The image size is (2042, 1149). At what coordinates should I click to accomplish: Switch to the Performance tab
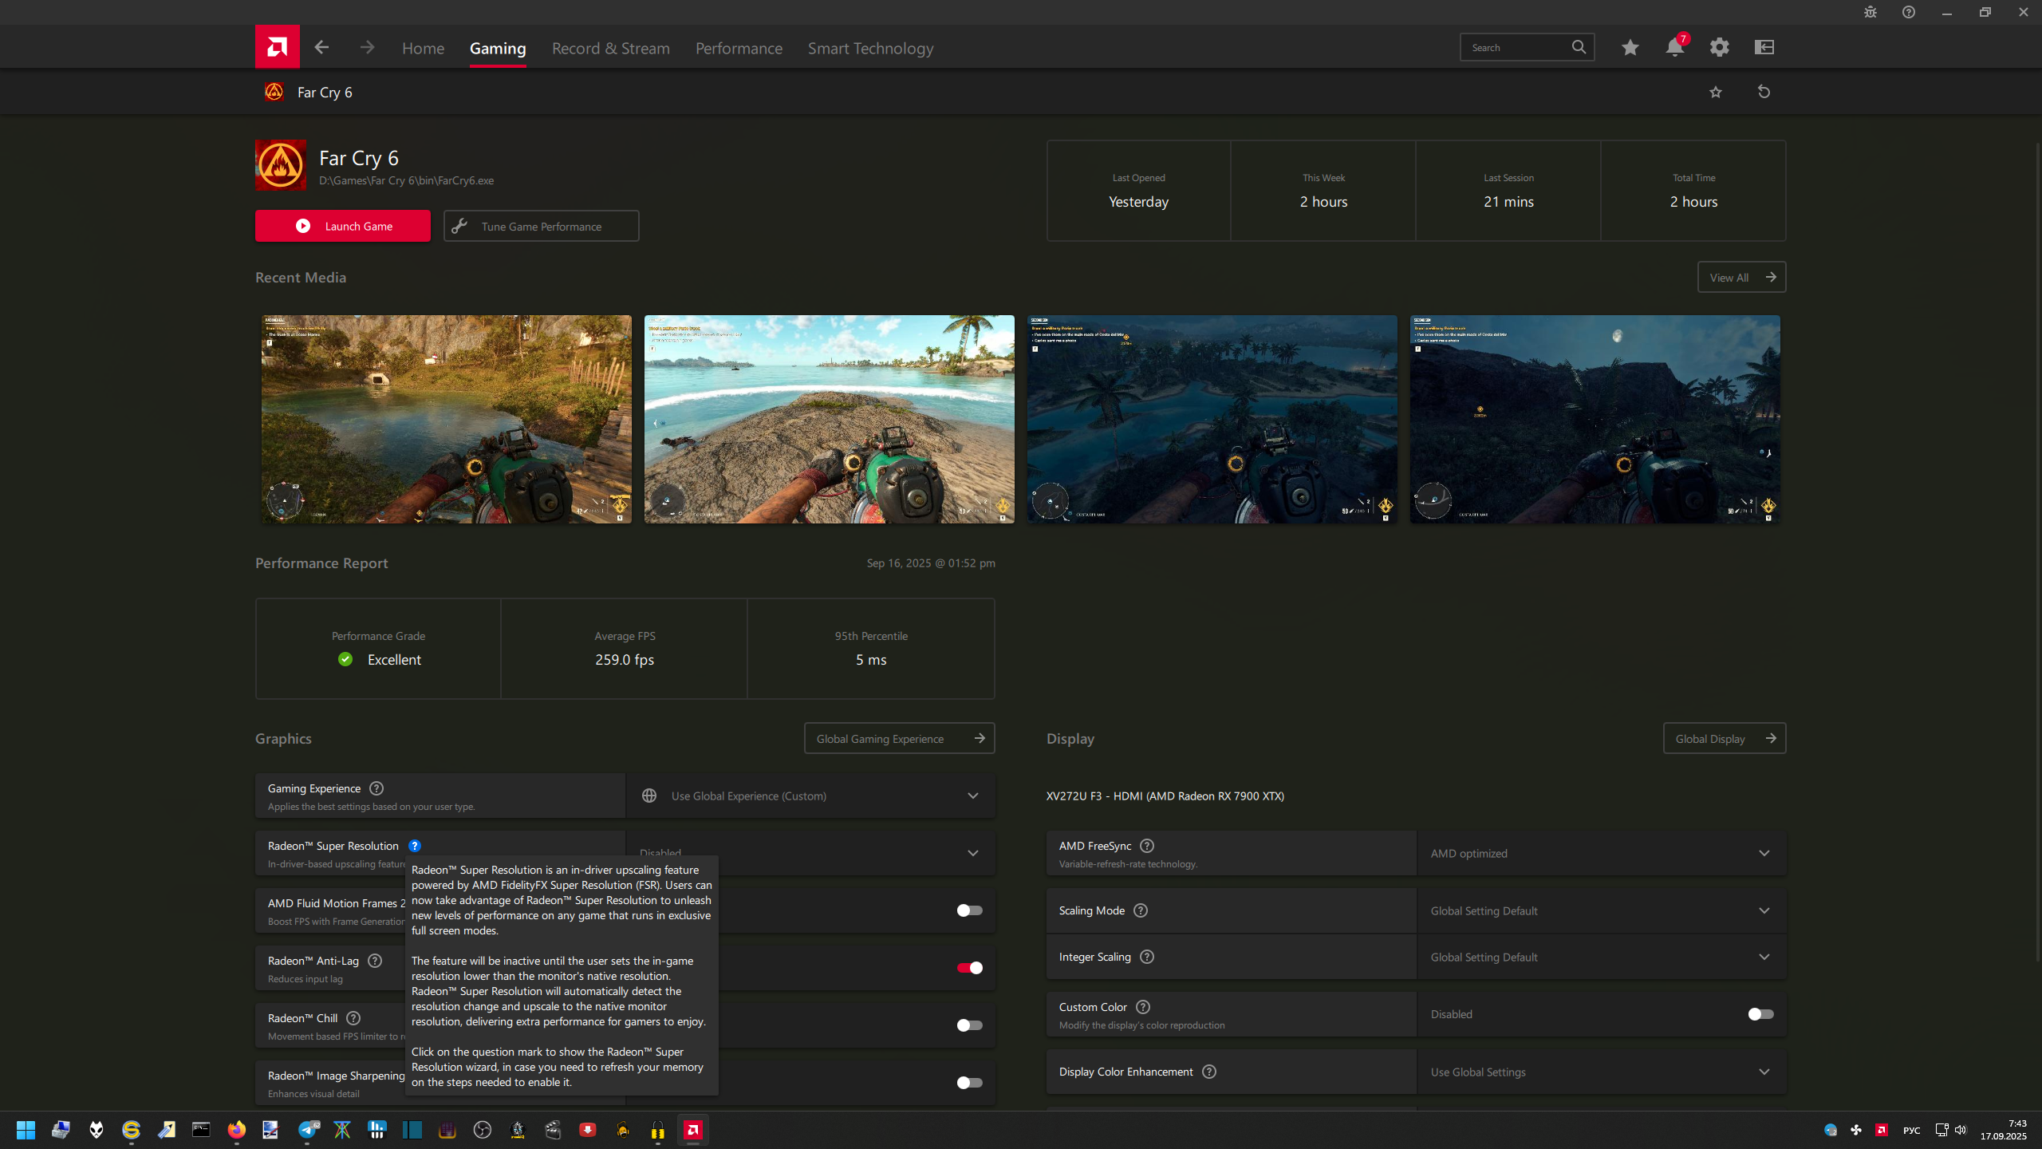pos(739,49)
